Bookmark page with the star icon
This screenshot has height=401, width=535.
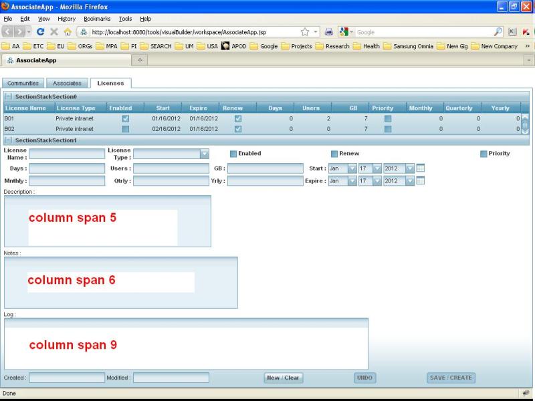305,31
